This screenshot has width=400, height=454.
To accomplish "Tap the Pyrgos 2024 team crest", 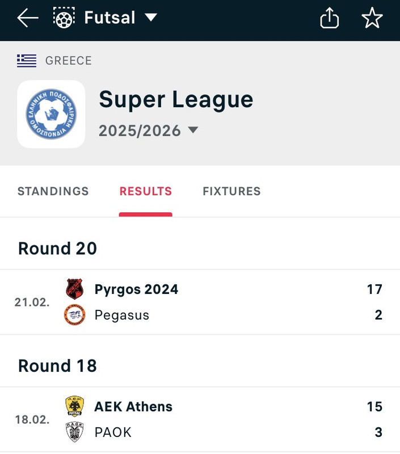I will pos(75,289).
